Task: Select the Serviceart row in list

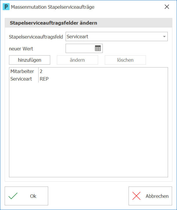Action: pos(88,79)
